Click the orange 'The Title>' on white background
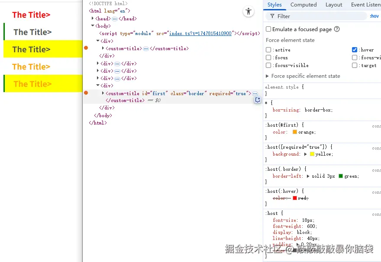 (31, 67)
